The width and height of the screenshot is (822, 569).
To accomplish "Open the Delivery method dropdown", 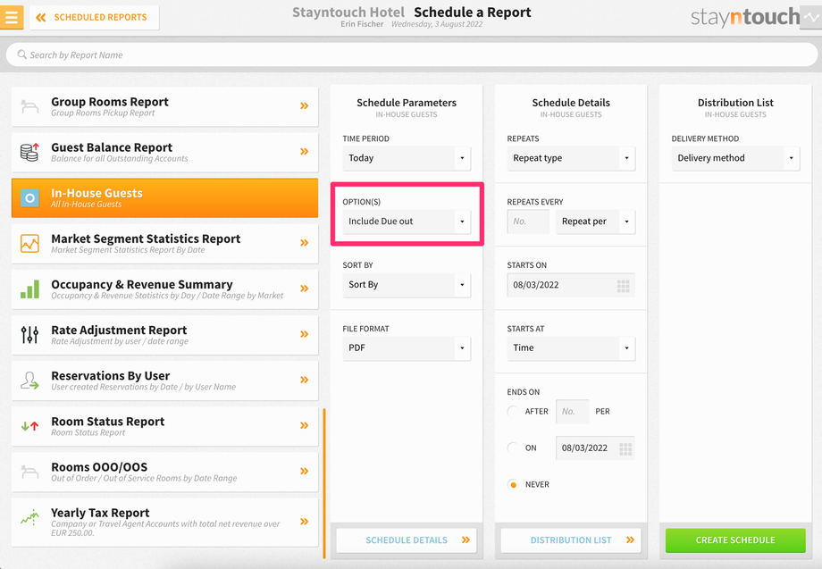I will click(735, 158).
